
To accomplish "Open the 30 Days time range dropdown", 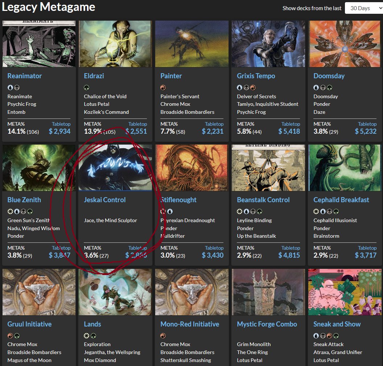I will point(364,8).
